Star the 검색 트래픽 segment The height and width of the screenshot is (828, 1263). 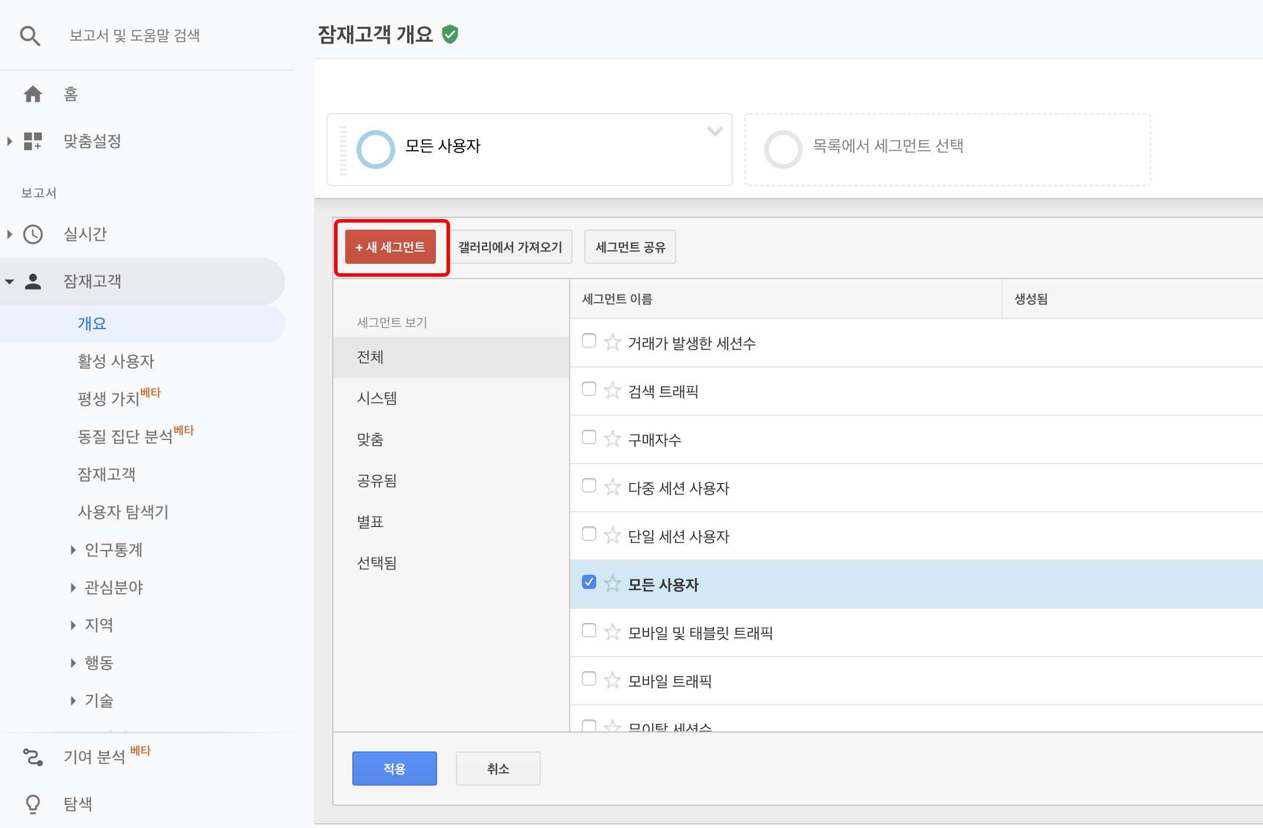point(613,390)
